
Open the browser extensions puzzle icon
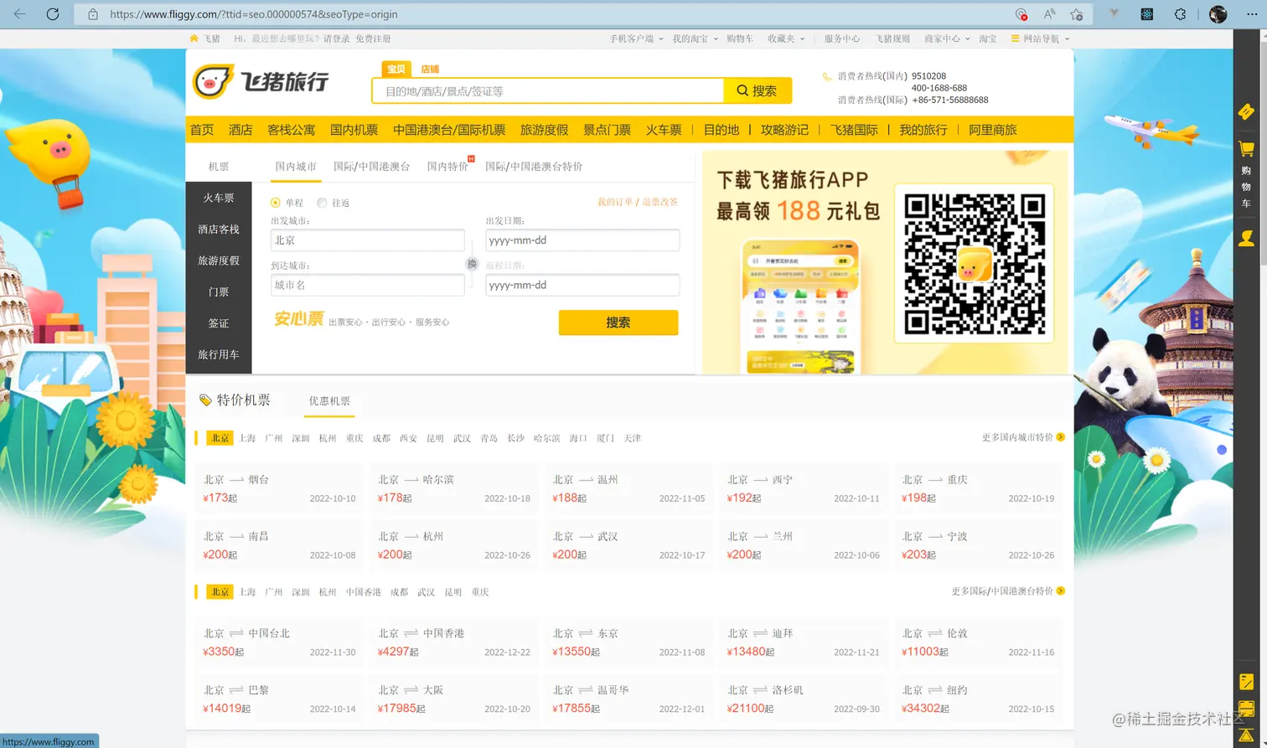(1180, 14)
